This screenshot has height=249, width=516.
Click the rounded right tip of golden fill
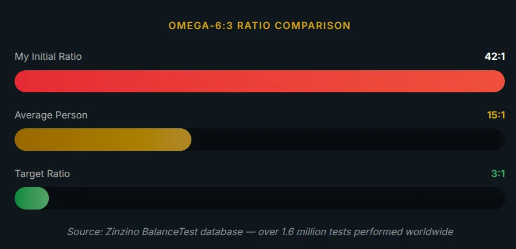pyautogui.click(x=186, y=140)
